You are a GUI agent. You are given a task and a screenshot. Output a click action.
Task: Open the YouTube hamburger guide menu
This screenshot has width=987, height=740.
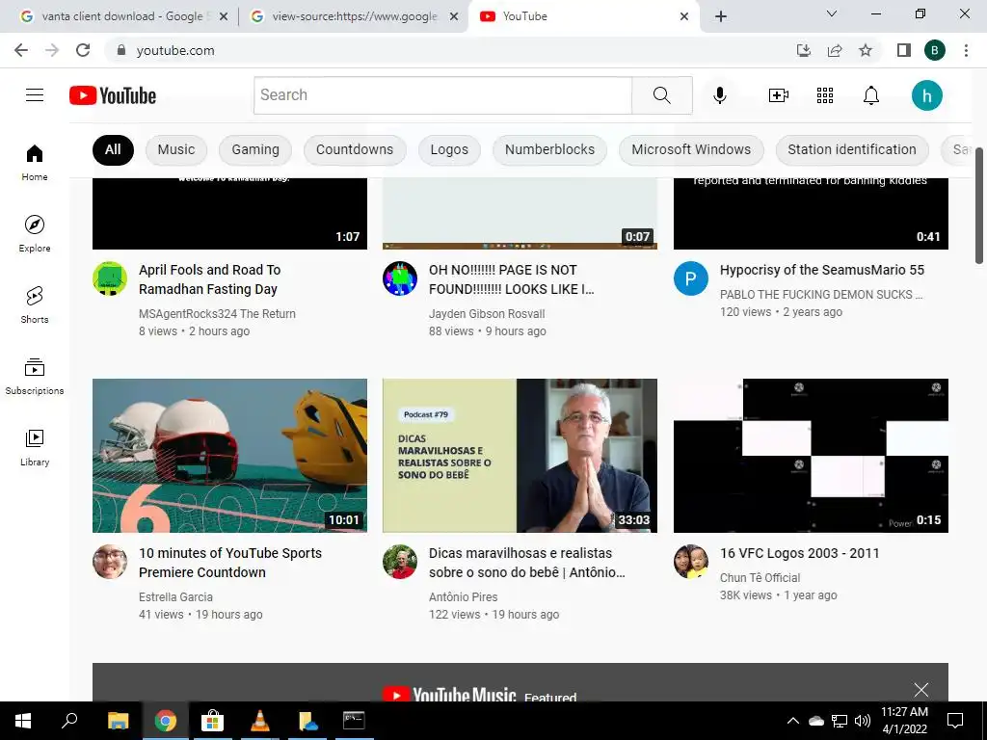(x=35, y=95)
